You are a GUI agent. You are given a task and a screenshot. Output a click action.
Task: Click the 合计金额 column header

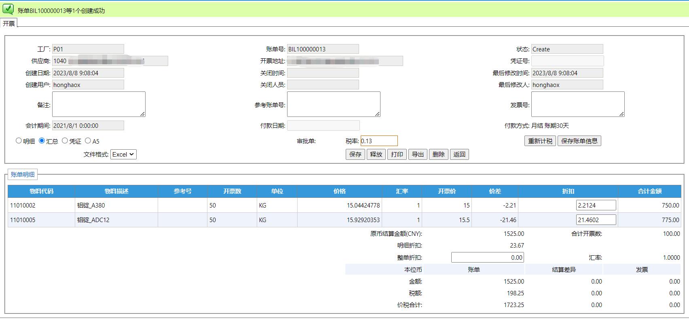pyautogui.click(x=650, y=191)
